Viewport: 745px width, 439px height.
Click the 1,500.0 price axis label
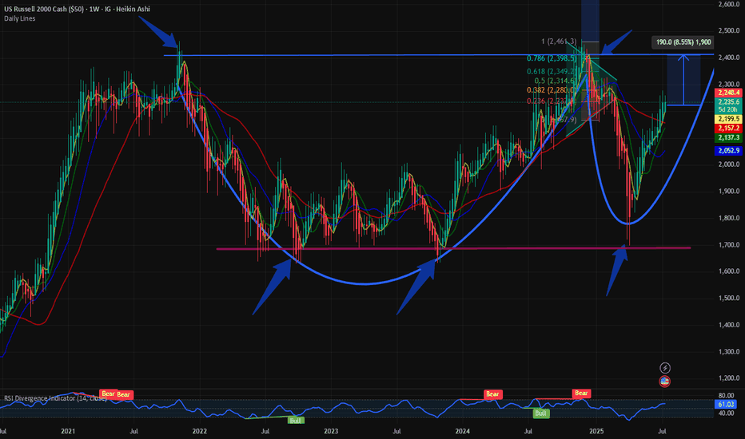click(x=728, y=298)
